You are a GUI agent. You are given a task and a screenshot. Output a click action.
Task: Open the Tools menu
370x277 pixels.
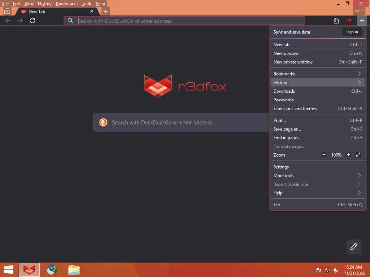[87, 4]
